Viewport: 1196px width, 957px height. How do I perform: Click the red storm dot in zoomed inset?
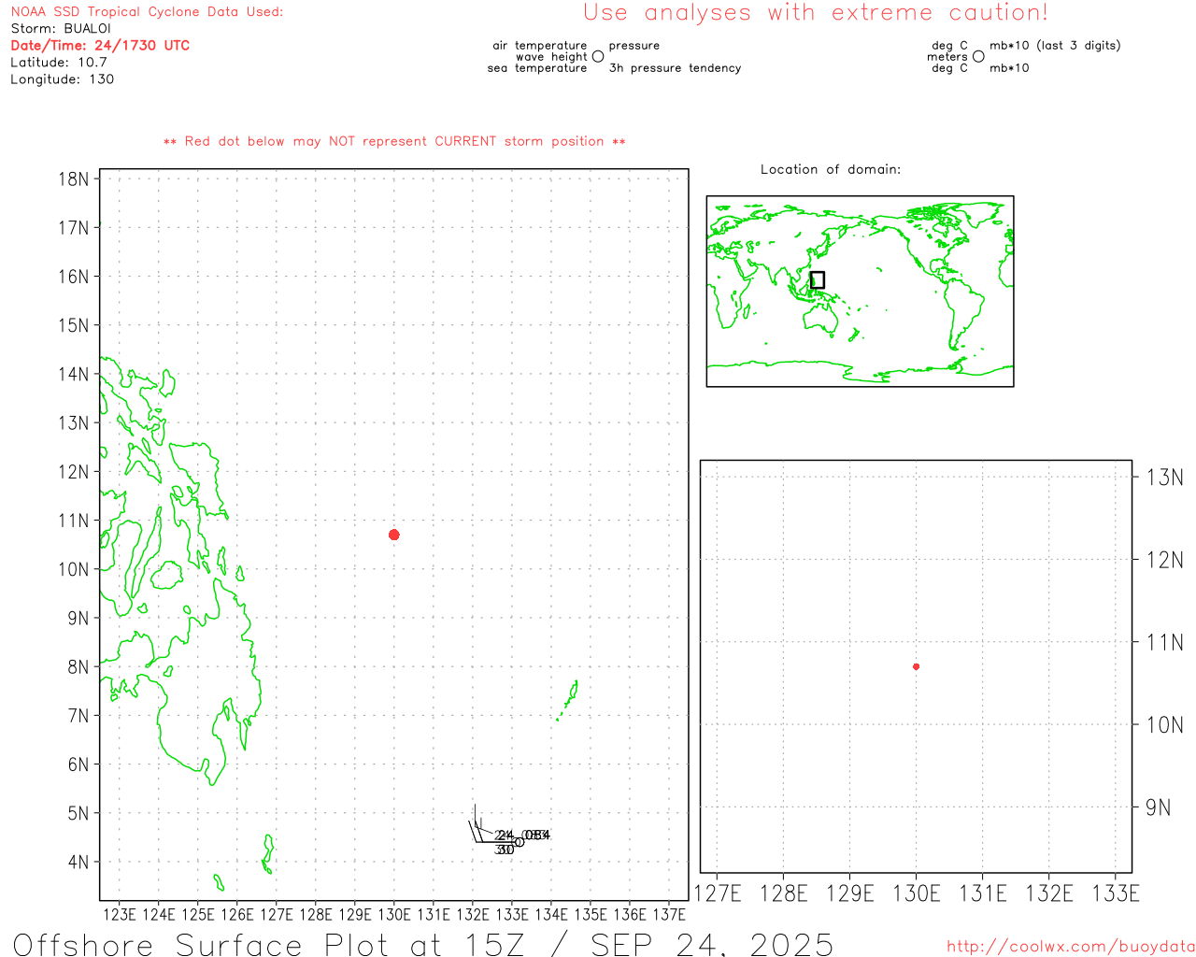pos(916,666)
